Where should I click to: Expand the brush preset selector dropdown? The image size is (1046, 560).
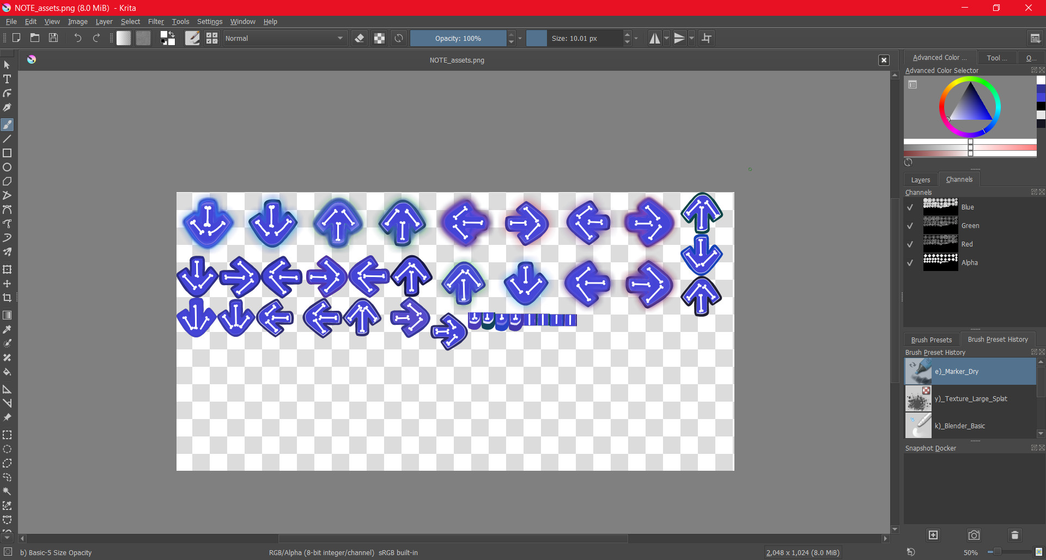212,38
